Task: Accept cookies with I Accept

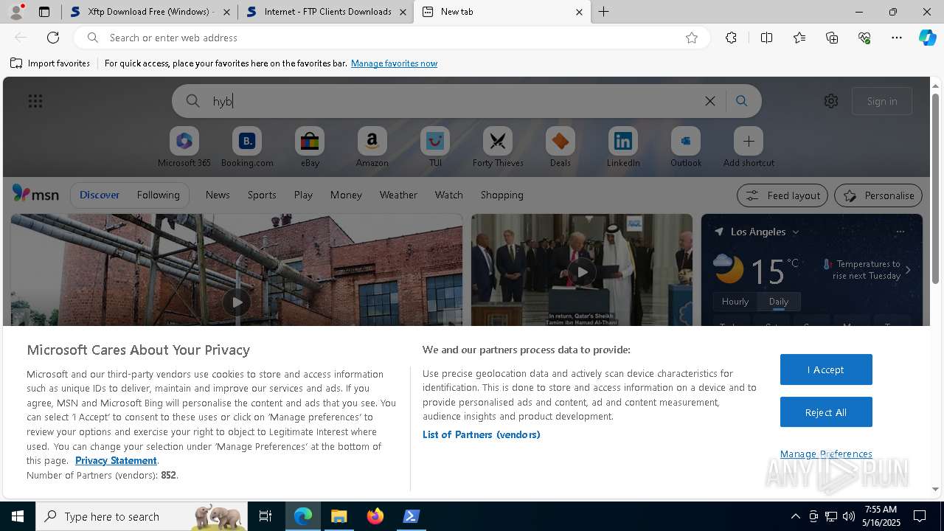Action: [826, 369]
